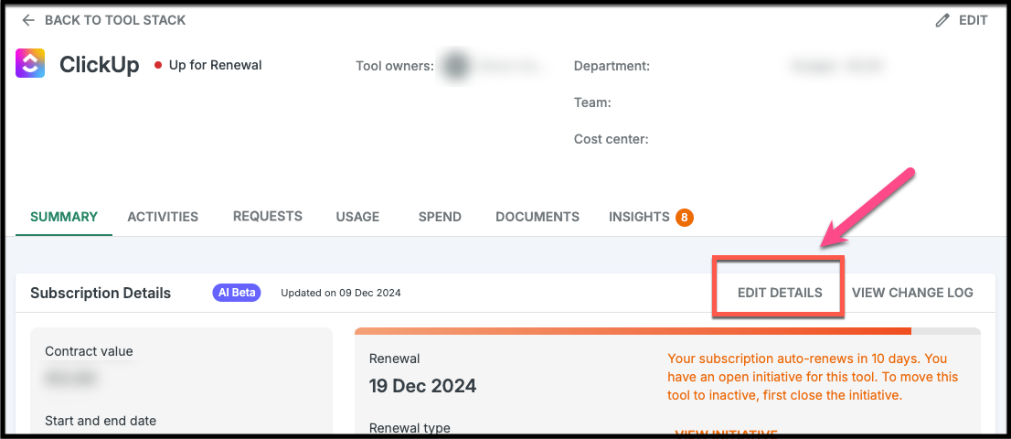This screenshot has width=1011, height=439.
Task: Switch to the Activities tab
Action: click(x=163, y=217)
